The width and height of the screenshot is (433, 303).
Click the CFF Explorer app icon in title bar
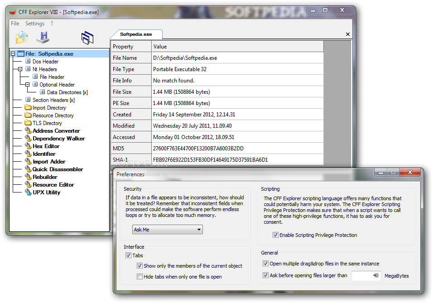coord(13,12)
